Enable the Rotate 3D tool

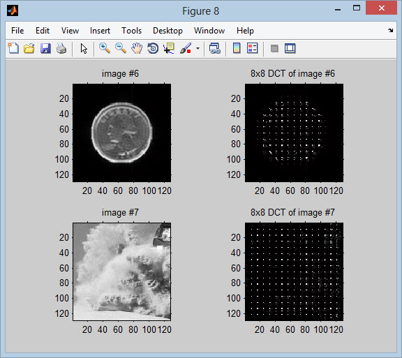tap(153, 48)
